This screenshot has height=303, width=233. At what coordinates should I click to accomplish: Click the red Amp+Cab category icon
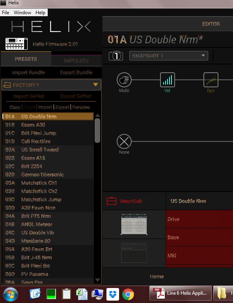[112, 201]
